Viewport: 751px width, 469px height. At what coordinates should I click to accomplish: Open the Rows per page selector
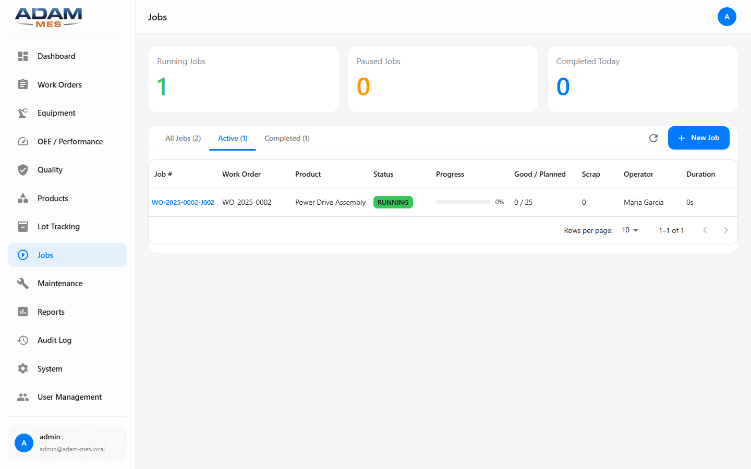pyautogui.click(x=629, y=230)
